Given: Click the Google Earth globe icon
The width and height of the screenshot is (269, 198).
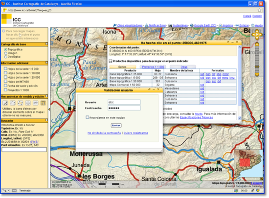Looking at the screenshot, I should click(192, 25).
